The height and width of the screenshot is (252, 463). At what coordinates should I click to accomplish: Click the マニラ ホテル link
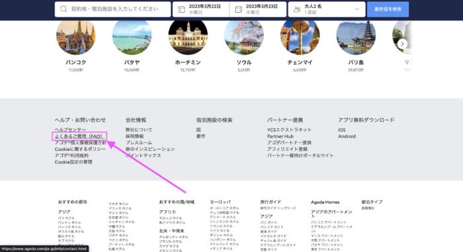pos(118,213)
